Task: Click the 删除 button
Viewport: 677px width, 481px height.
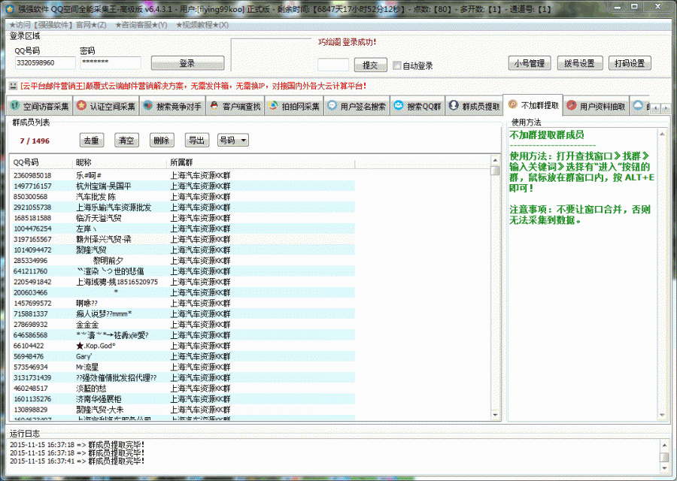Action: 162,141
